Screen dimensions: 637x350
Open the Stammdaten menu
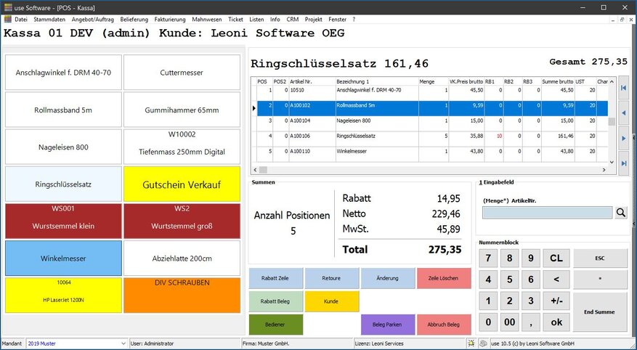click(x=49, y=19)
